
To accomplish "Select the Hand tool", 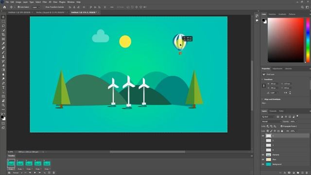I will point(3,101).
